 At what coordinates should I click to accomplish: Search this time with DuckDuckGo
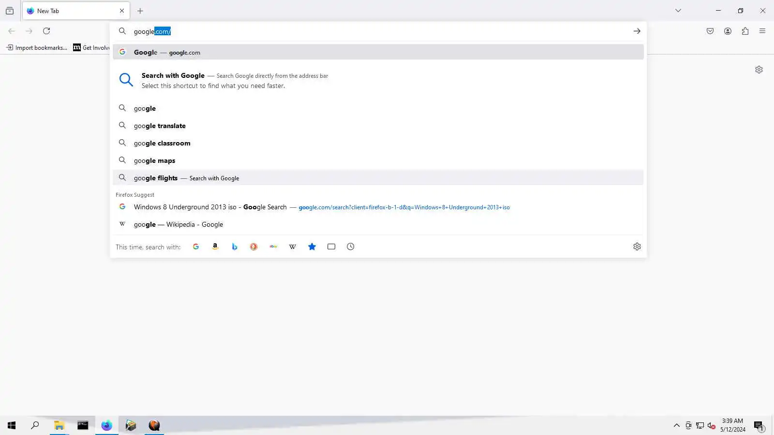point(254,246)
